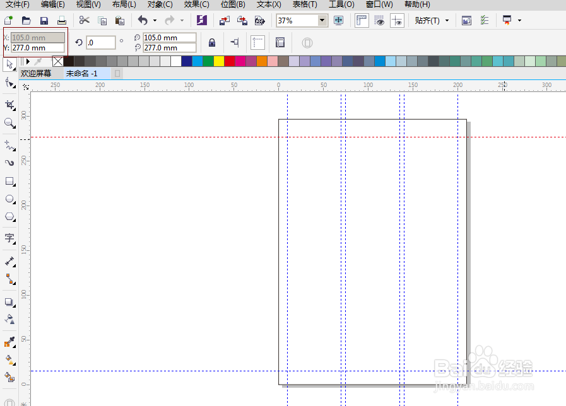Select the Ellipse tool

(x=9, y=199)
